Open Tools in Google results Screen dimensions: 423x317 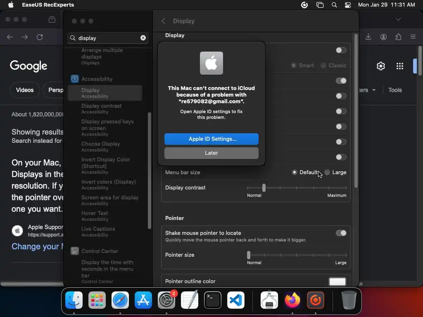tap(395, 90)
